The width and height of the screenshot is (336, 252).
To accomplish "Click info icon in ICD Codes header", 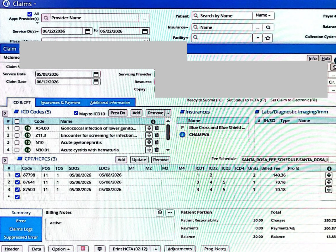I will pyautogui.click(x=153, y=122).
